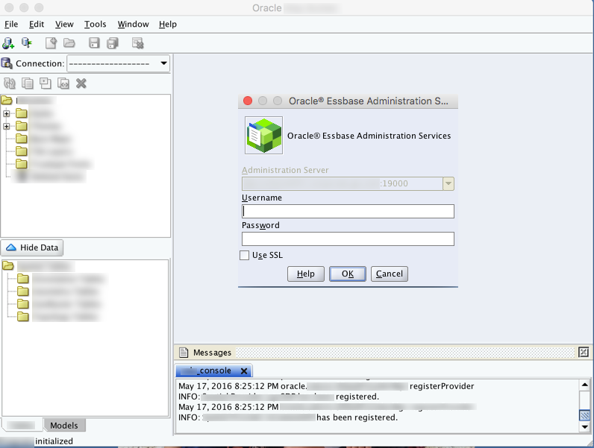This screenshot has width=594, height=448.
Task: Enable the Use SSL checkbox
Action: pos(245,256)
